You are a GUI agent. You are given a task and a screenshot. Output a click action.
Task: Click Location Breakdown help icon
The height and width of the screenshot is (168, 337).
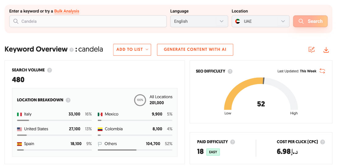tap(68, 100)
